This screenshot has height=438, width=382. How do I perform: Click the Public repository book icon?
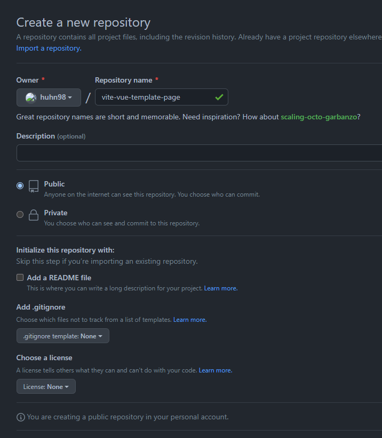click(x=34, y=186)
